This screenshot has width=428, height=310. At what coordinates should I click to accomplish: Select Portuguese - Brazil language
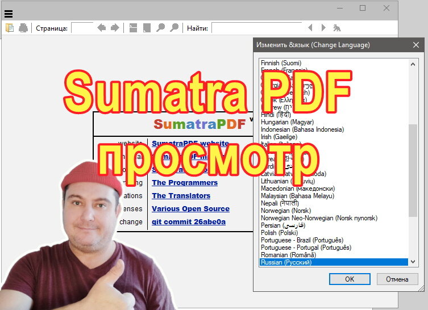pyautogui.click(x=334, y=240)
